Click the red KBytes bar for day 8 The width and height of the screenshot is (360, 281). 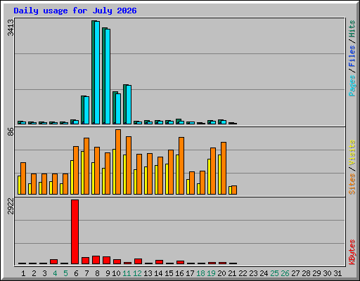[96, 260]
